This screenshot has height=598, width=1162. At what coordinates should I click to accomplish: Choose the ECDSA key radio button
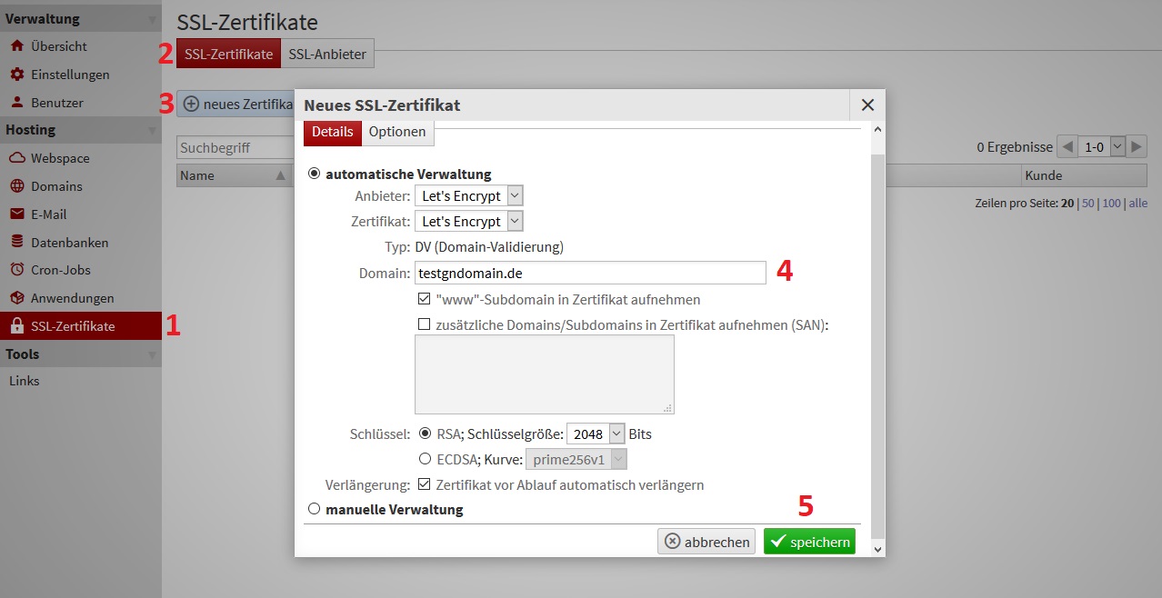click(x=425, y=459)
